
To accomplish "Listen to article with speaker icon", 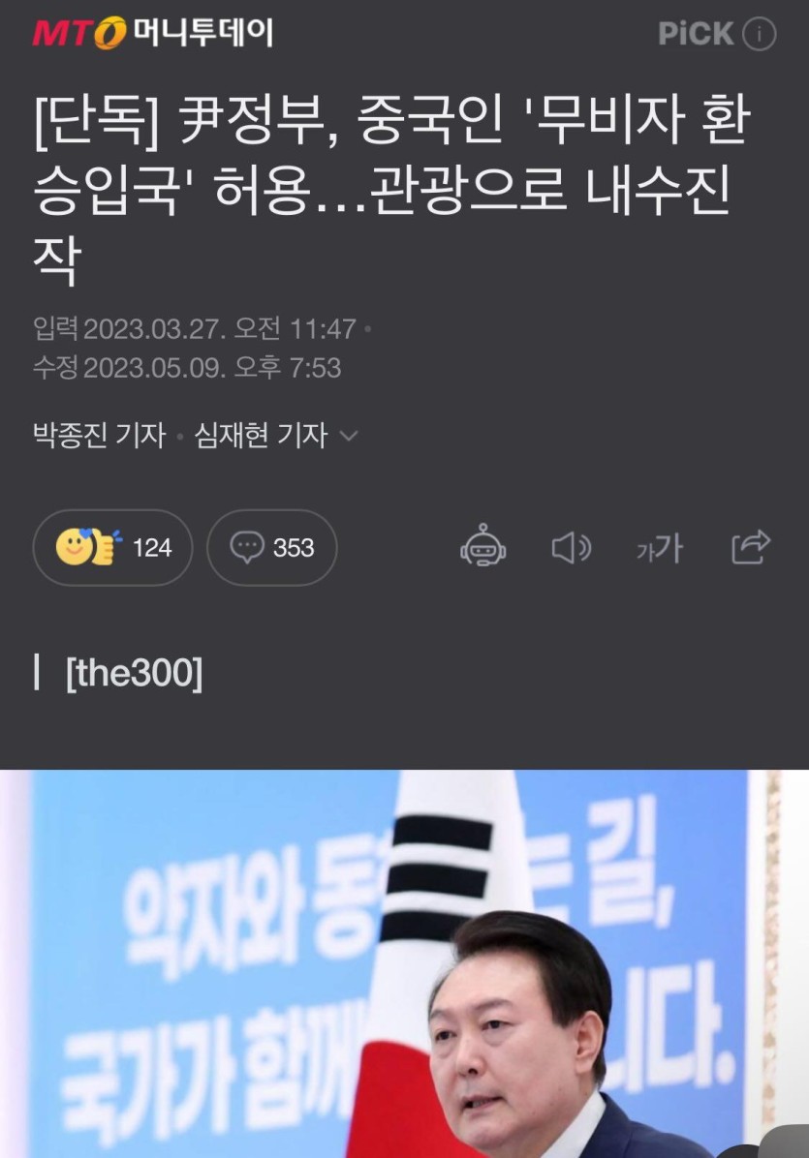I will point(571,548).
